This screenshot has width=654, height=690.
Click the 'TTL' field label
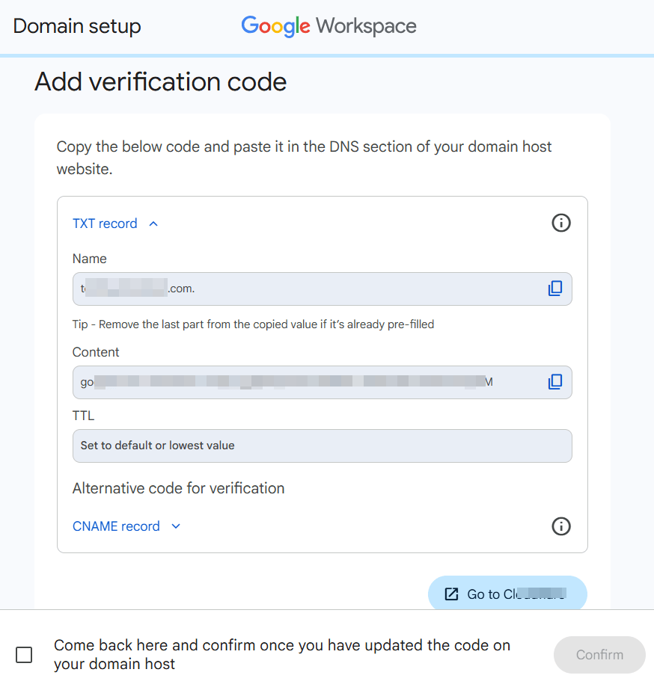(x=83, y=416)
